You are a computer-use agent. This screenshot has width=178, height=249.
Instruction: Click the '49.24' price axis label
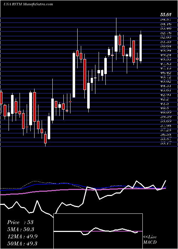pyautogui.click(x=166, y=55)
